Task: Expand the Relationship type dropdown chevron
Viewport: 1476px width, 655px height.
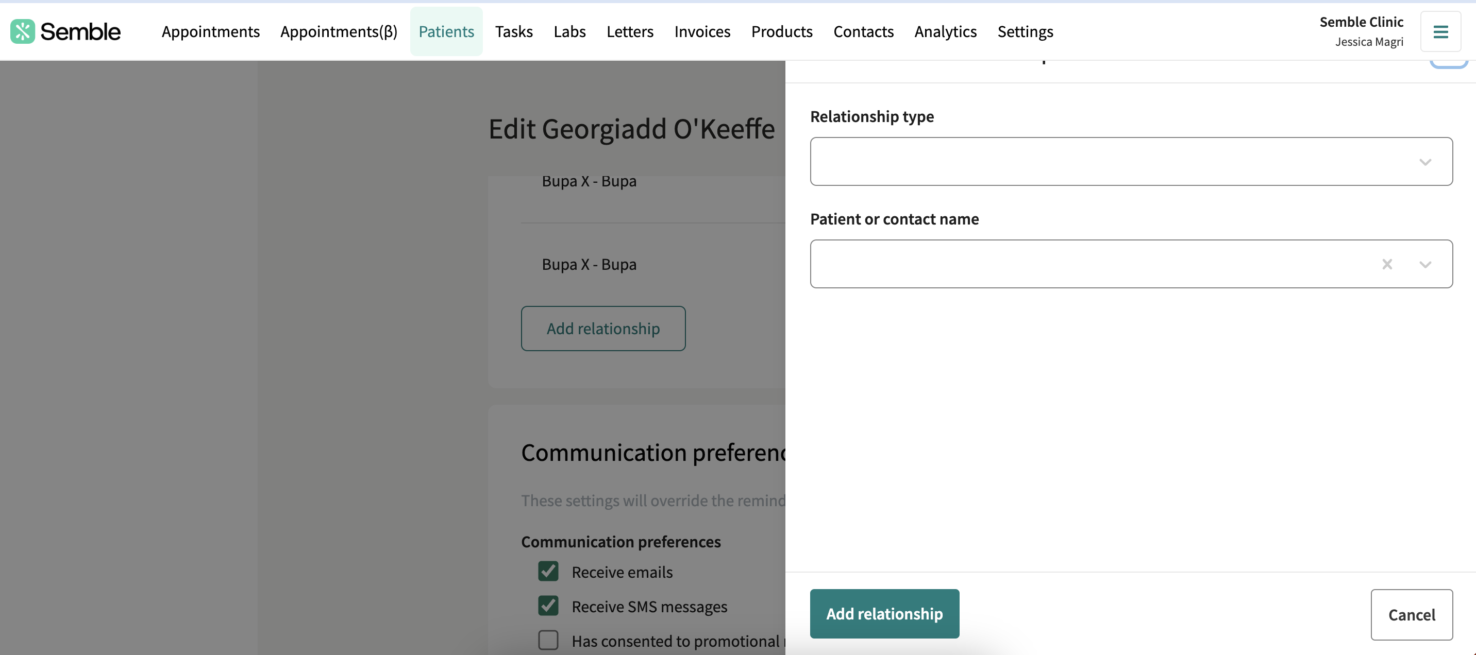Action: click(x=1425, y=162)
